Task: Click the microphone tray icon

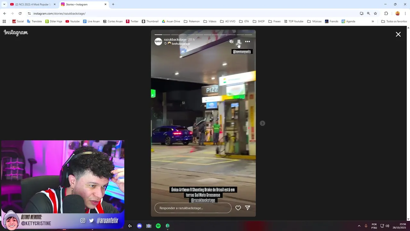Action: pyautogui.click(x=366, y=226)
